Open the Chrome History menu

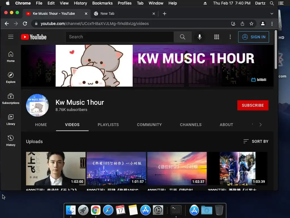click(80, 3)
